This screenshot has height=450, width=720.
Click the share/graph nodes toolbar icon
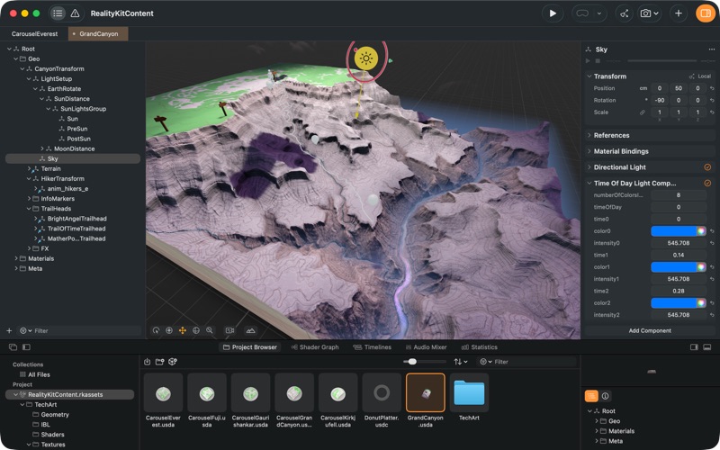pos(624,13)
